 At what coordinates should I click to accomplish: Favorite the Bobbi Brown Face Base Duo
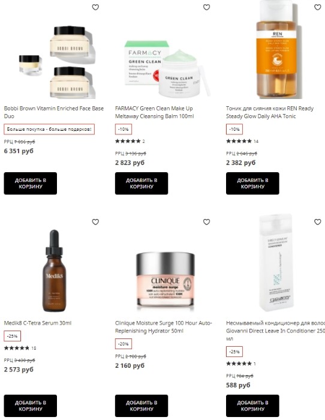pyautogui.click(x=95, y=7)
